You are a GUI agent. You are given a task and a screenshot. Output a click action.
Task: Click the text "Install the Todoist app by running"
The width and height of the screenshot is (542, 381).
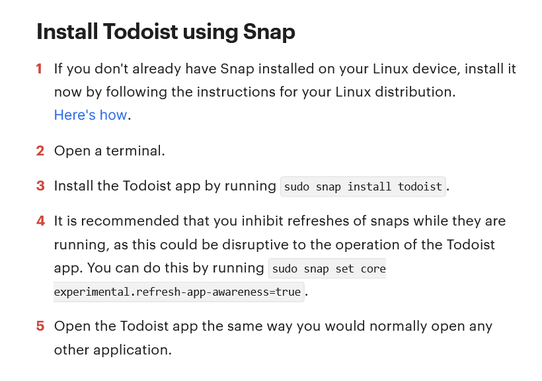(x=165, y=186)
